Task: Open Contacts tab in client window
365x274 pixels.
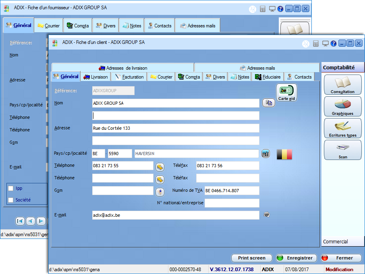Action: [299, 77]
